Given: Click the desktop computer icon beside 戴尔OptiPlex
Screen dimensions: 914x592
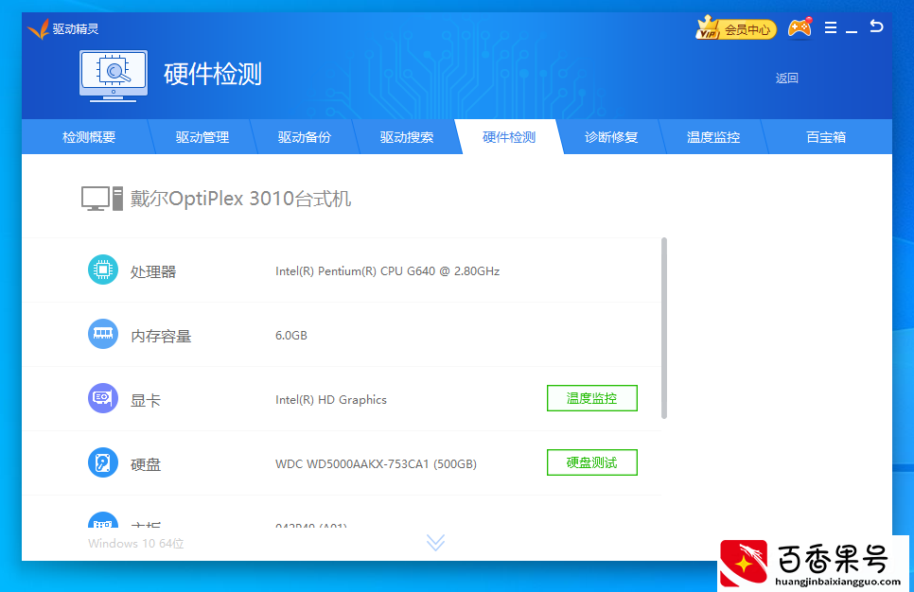Looking at the screenshot, I should click(102, 199).
